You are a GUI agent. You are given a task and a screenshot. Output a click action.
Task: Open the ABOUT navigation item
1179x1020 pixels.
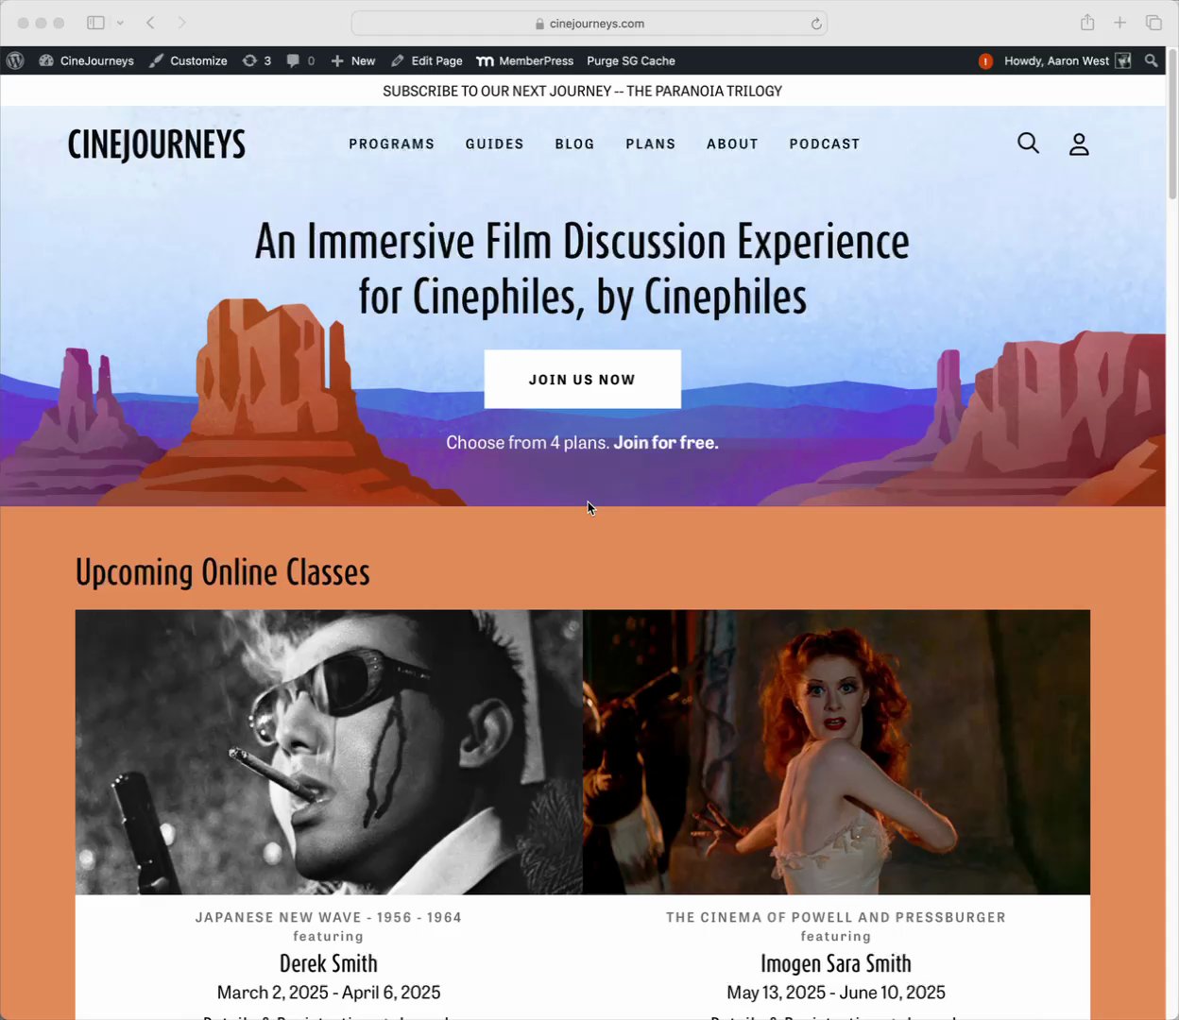click(x=732, y=144)
